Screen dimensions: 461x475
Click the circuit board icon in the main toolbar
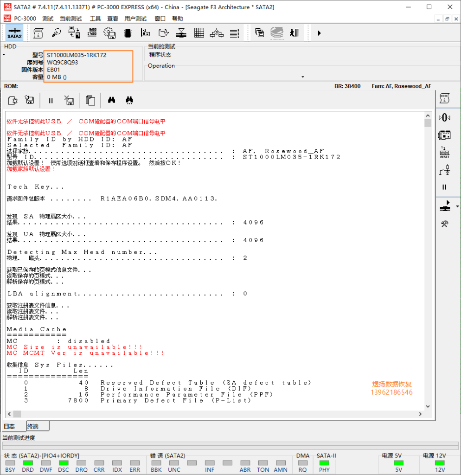[145, 33]
